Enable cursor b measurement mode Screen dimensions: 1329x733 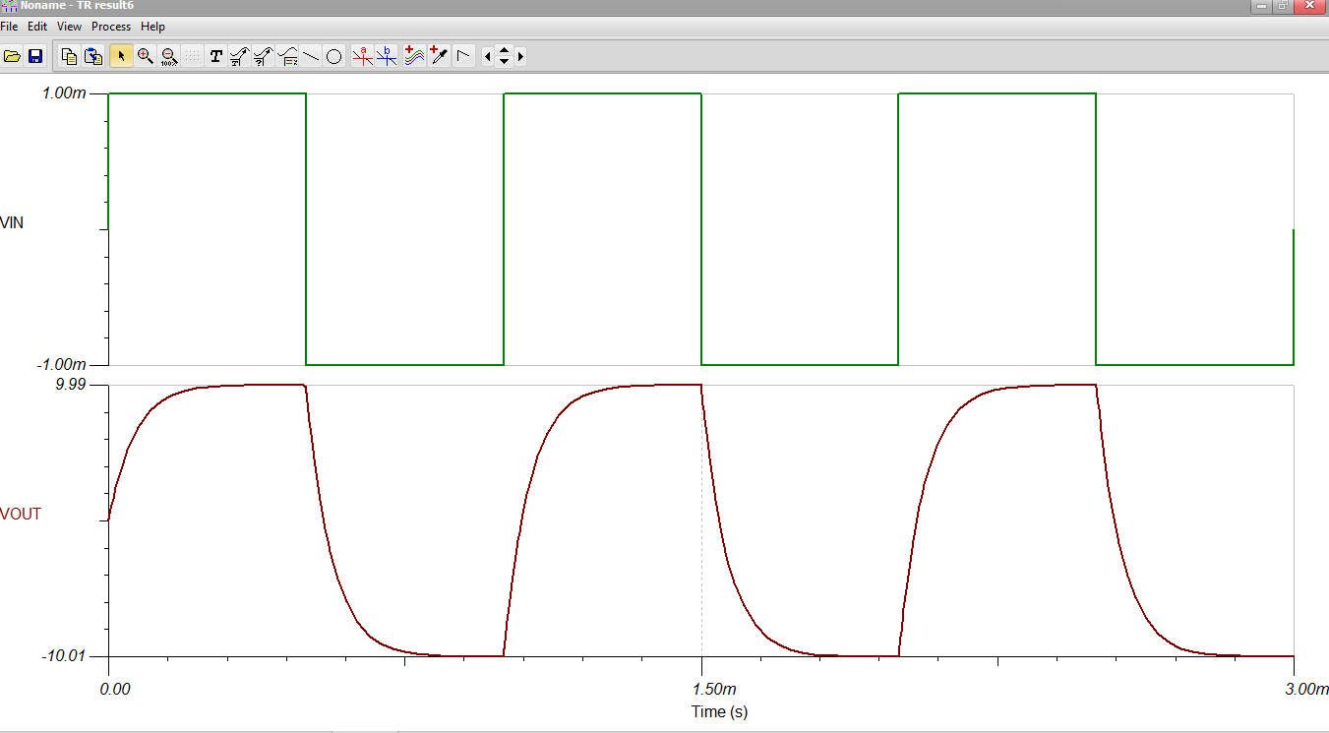pyautogui.click(x=386, y=56)
